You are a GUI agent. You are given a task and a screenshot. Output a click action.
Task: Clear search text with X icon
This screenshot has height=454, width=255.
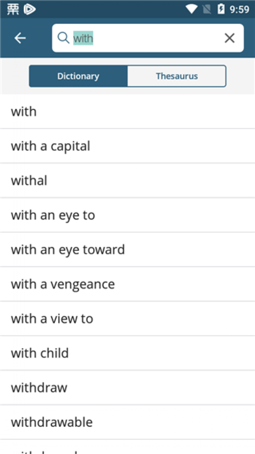pos(229,38)
